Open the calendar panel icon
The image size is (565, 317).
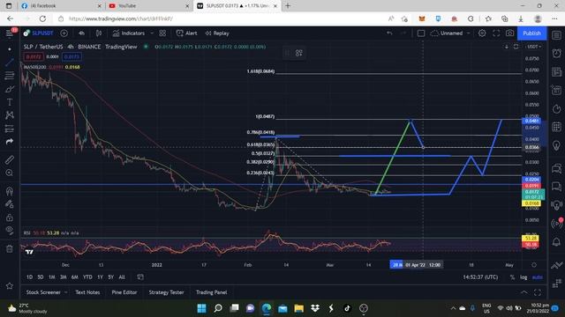pyautogui.click(x=557, y=127)
